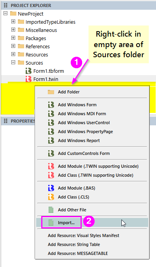Screen dimensions: 156x267
Task: Select the Form1.twin file
Action: point(46,79)
